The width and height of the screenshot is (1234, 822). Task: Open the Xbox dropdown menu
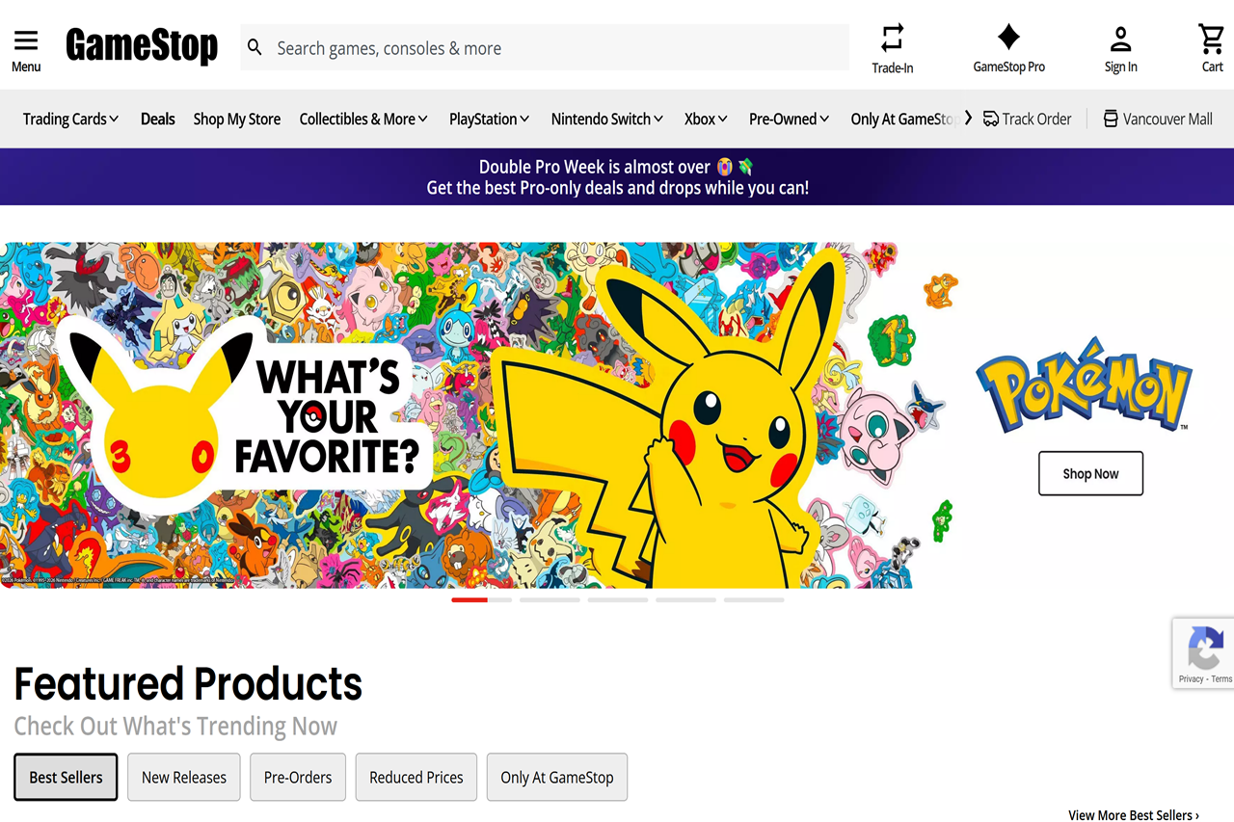point(705,119)
